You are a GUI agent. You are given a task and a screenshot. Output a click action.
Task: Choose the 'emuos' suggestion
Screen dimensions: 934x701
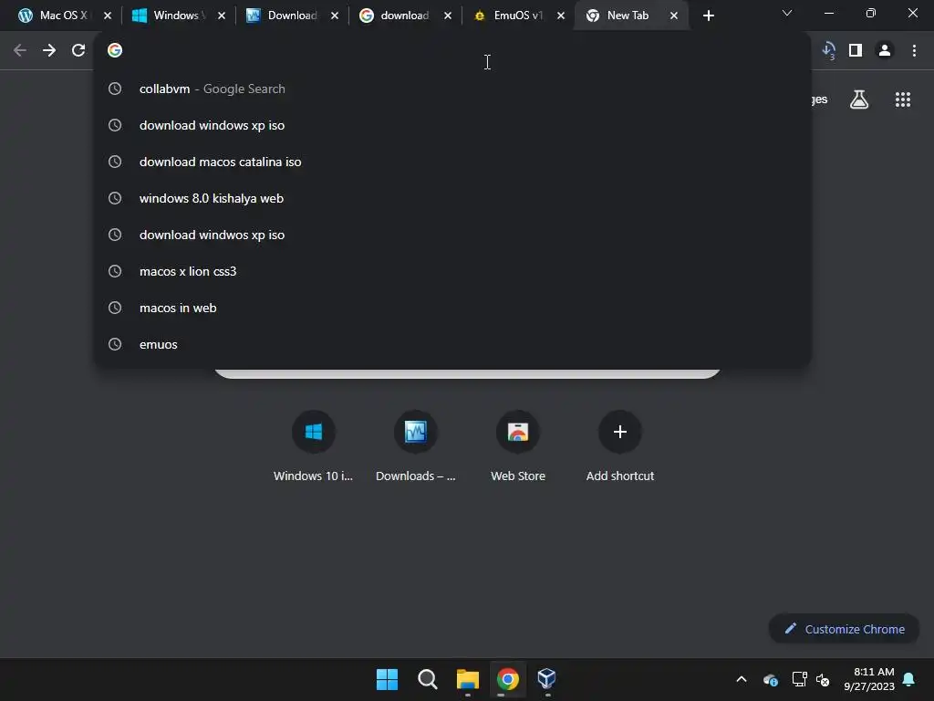(452, 344)
